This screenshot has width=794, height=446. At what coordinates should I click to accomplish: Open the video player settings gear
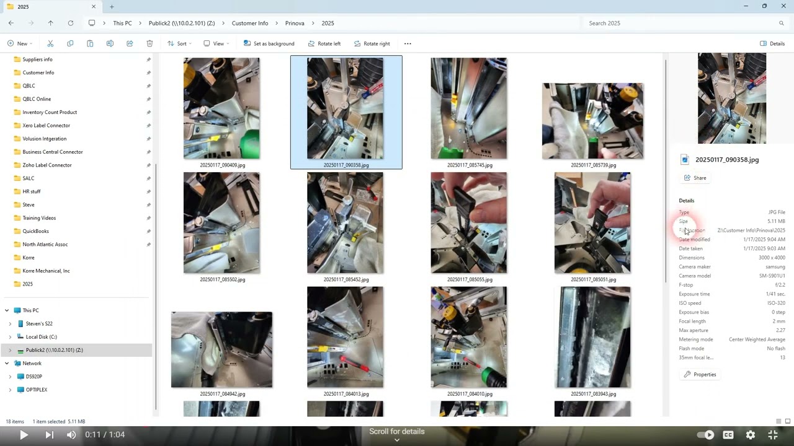tap(751, 435)
